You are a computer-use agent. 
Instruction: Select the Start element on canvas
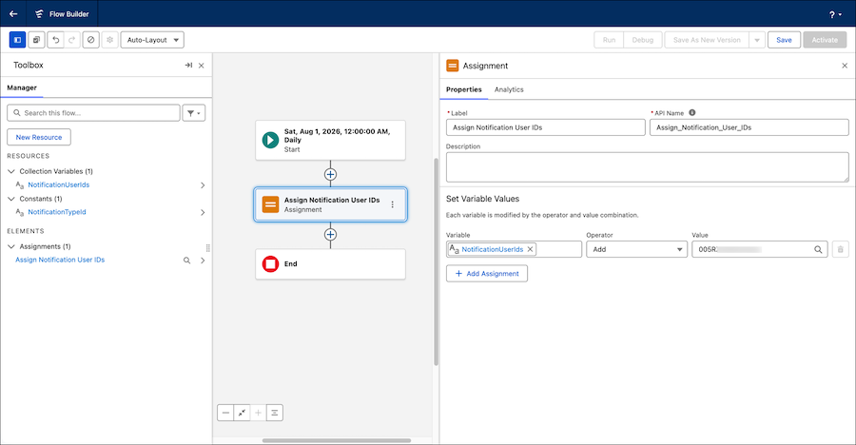[330, 141]
